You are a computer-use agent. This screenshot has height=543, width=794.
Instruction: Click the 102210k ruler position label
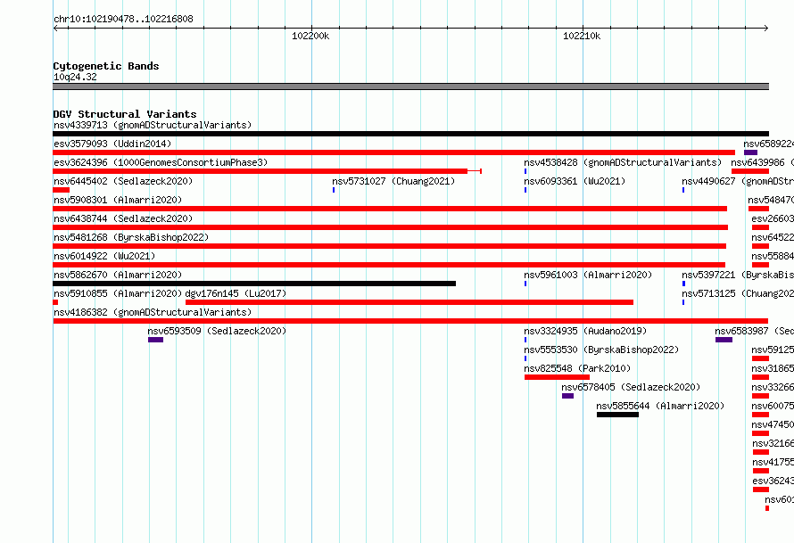coord(582,36)
